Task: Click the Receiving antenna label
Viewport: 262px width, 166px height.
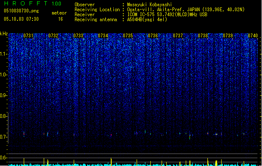Action: [x=96, y=20]
